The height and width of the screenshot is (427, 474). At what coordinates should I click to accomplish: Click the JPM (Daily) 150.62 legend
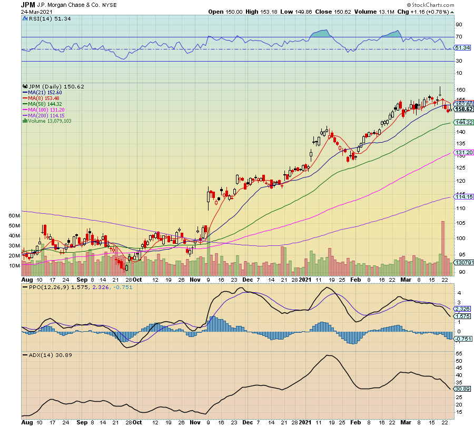[56, 86]
